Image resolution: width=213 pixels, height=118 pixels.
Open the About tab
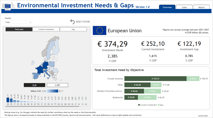[201, 7]
